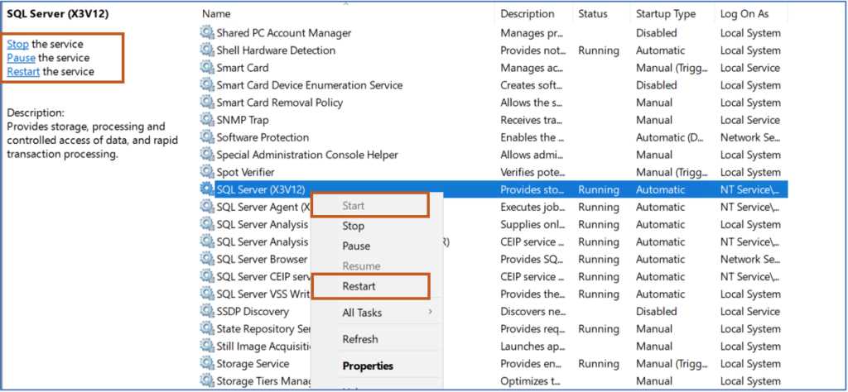Screen dimensions: 848x392
Task: Click the SQL Server Browser service name
Action: (x=263, y=259)
